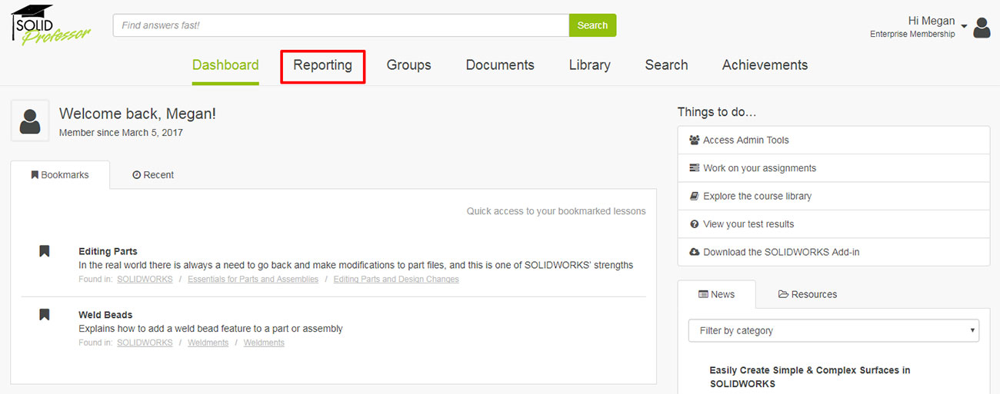This screenshot has width=1000, height=394.
Task: Open the Groups tab
Action: pyautogui.click(x=408, y=65)
